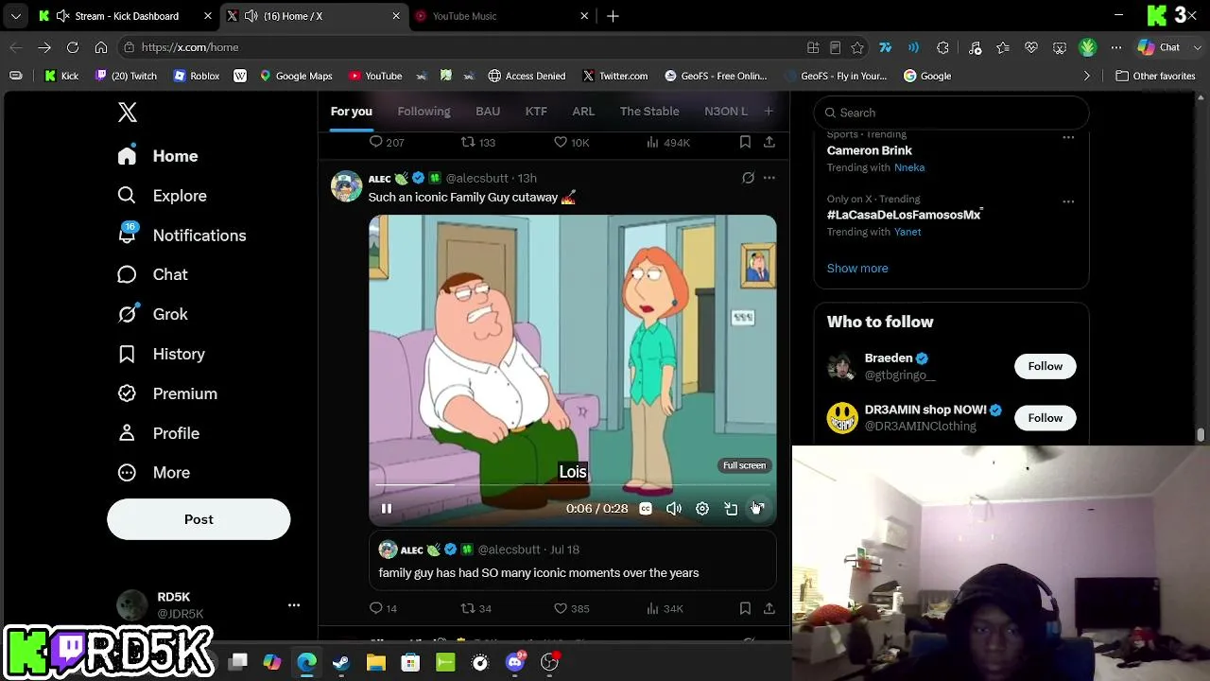
Task: Open the video picture-in-picture icon
Action: (731, 509)
